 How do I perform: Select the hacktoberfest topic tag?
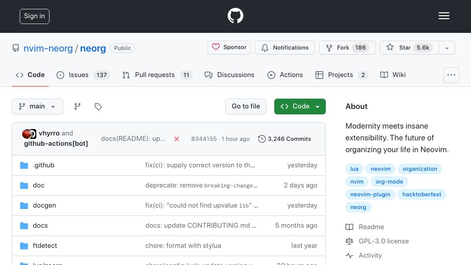click(422, 194)
